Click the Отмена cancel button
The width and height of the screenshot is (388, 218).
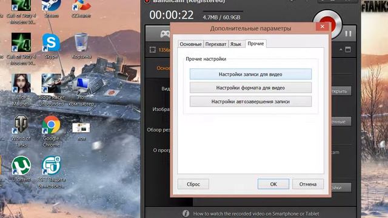pyautogui.click(x=308, y=184)
